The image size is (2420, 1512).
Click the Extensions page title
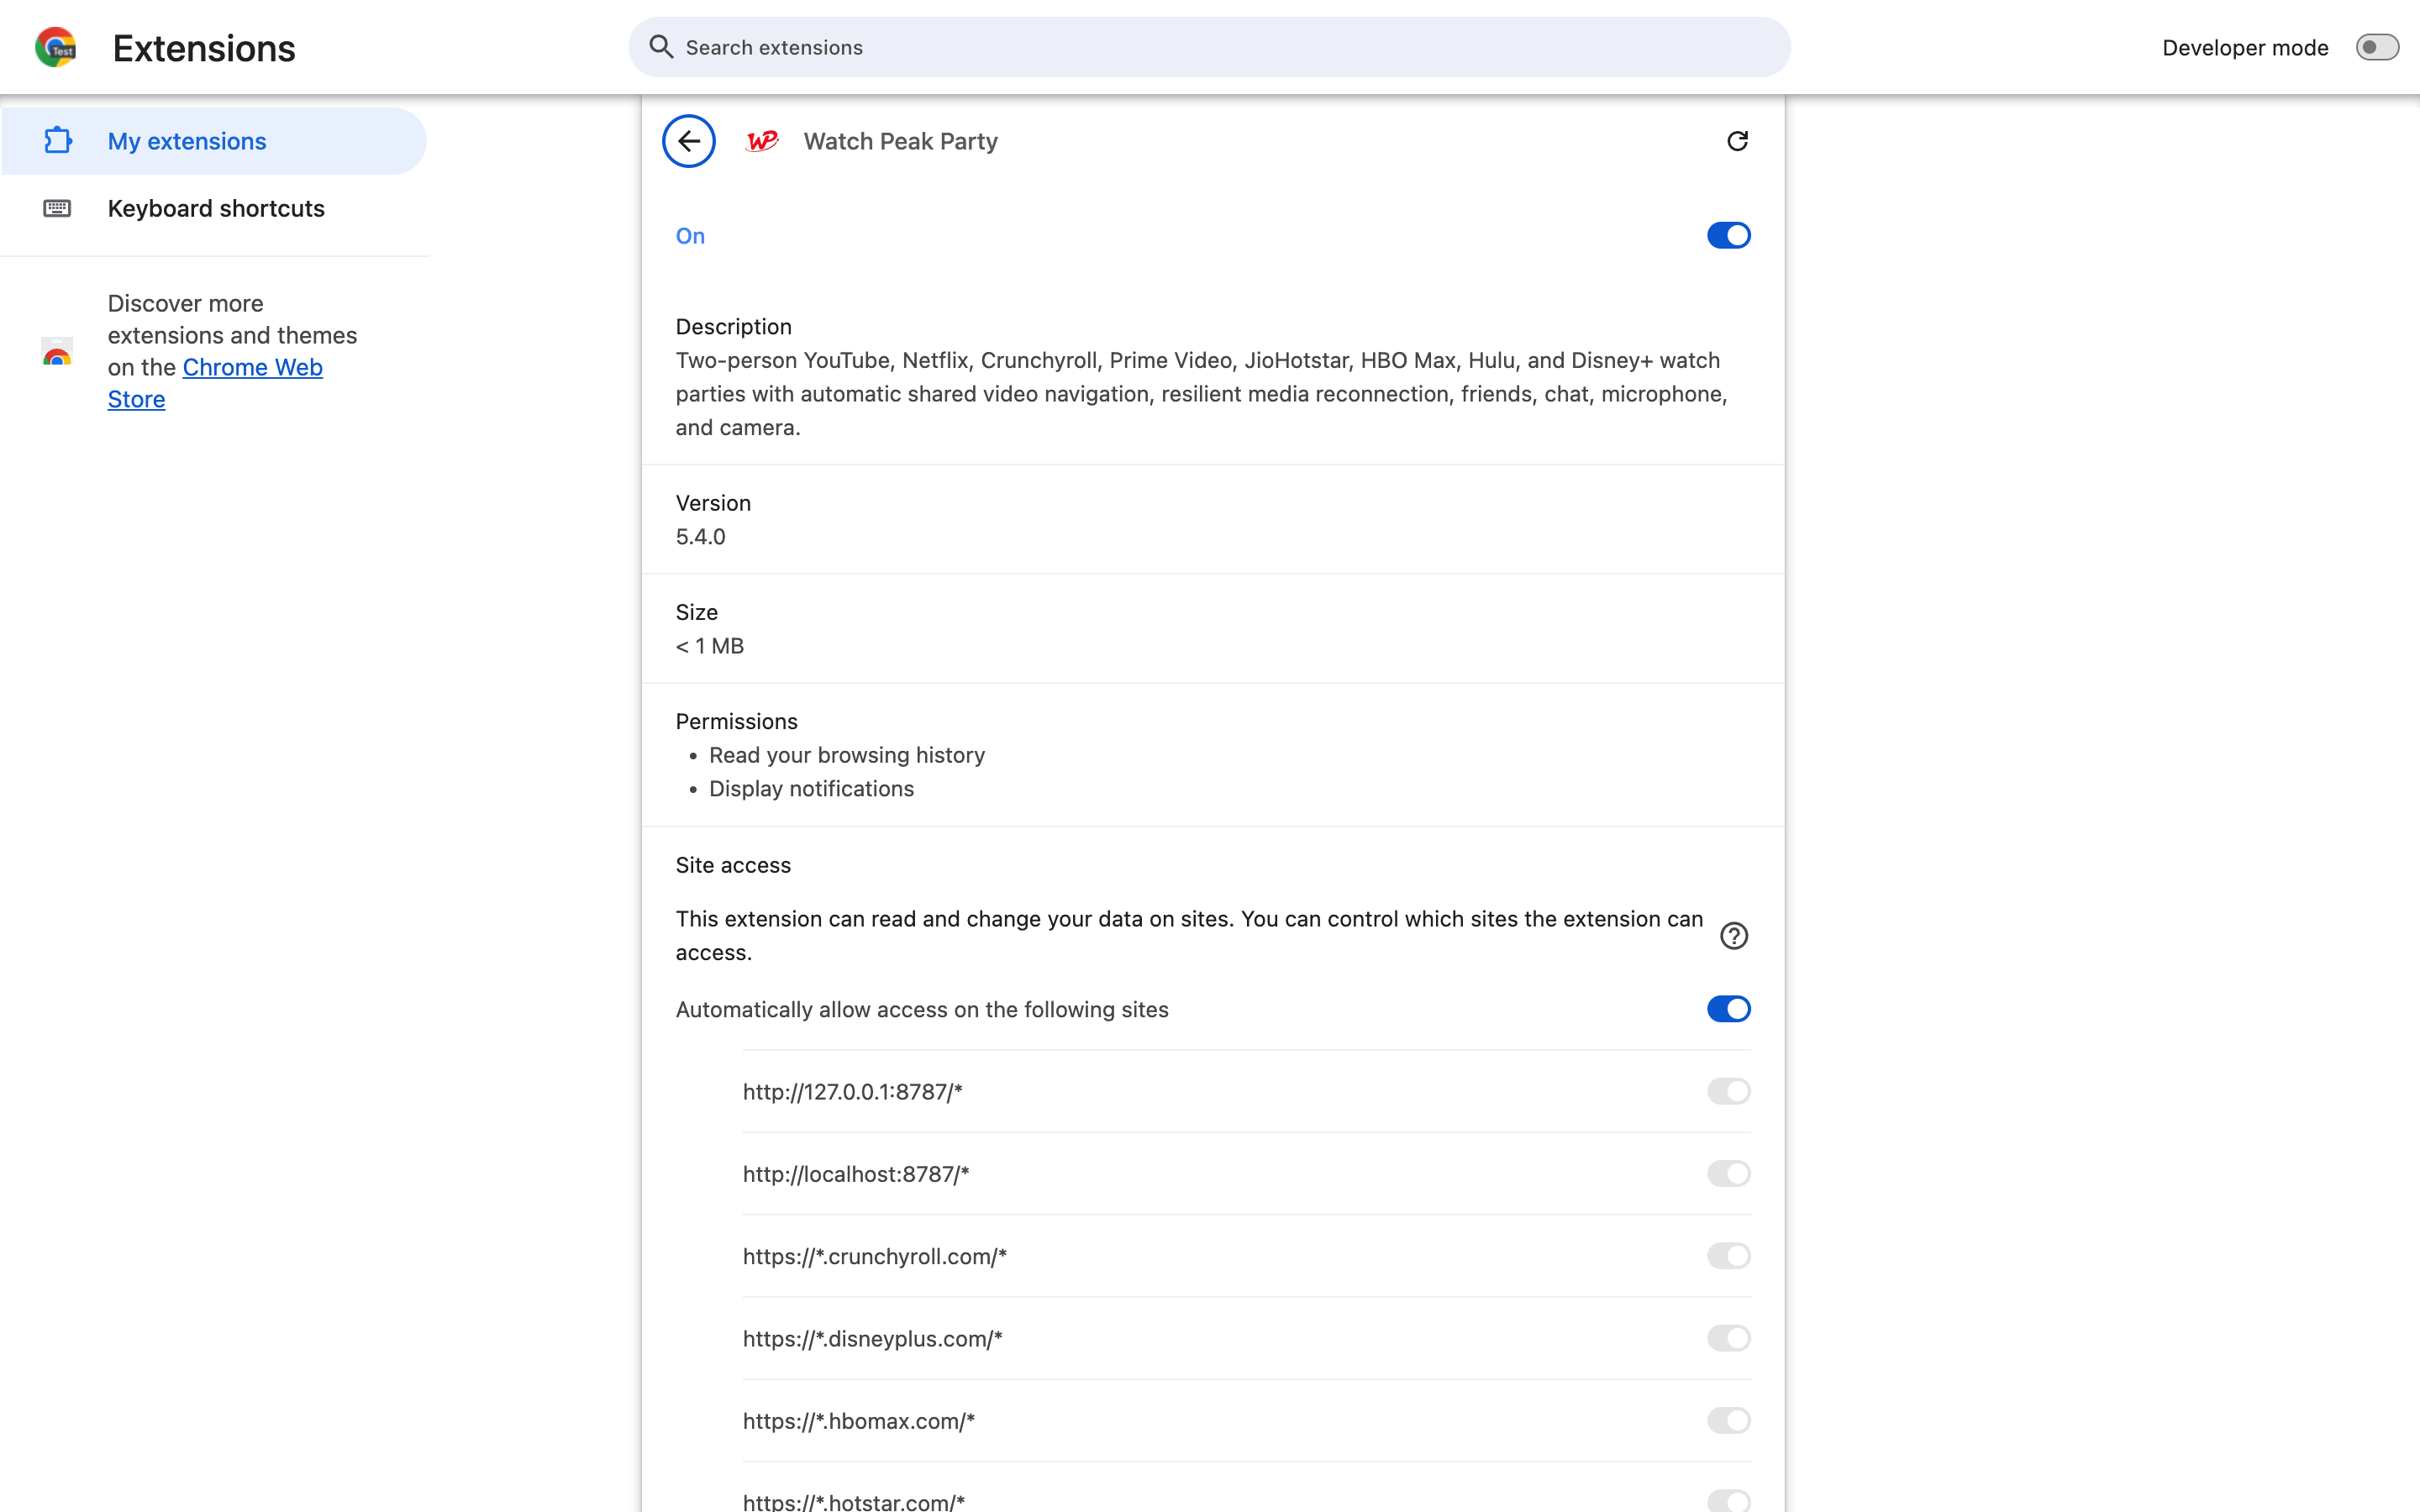[204, 48]
